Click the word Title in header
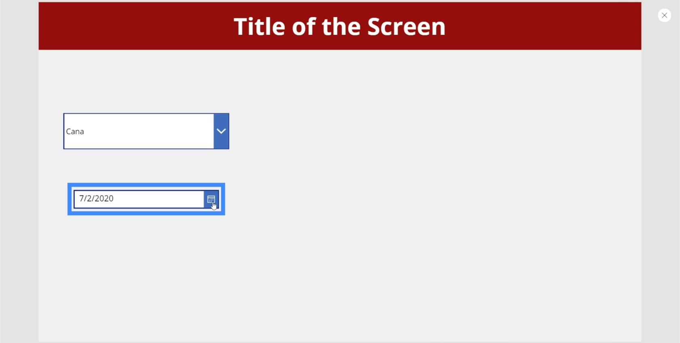680x343 pixels. coord(260,27)
